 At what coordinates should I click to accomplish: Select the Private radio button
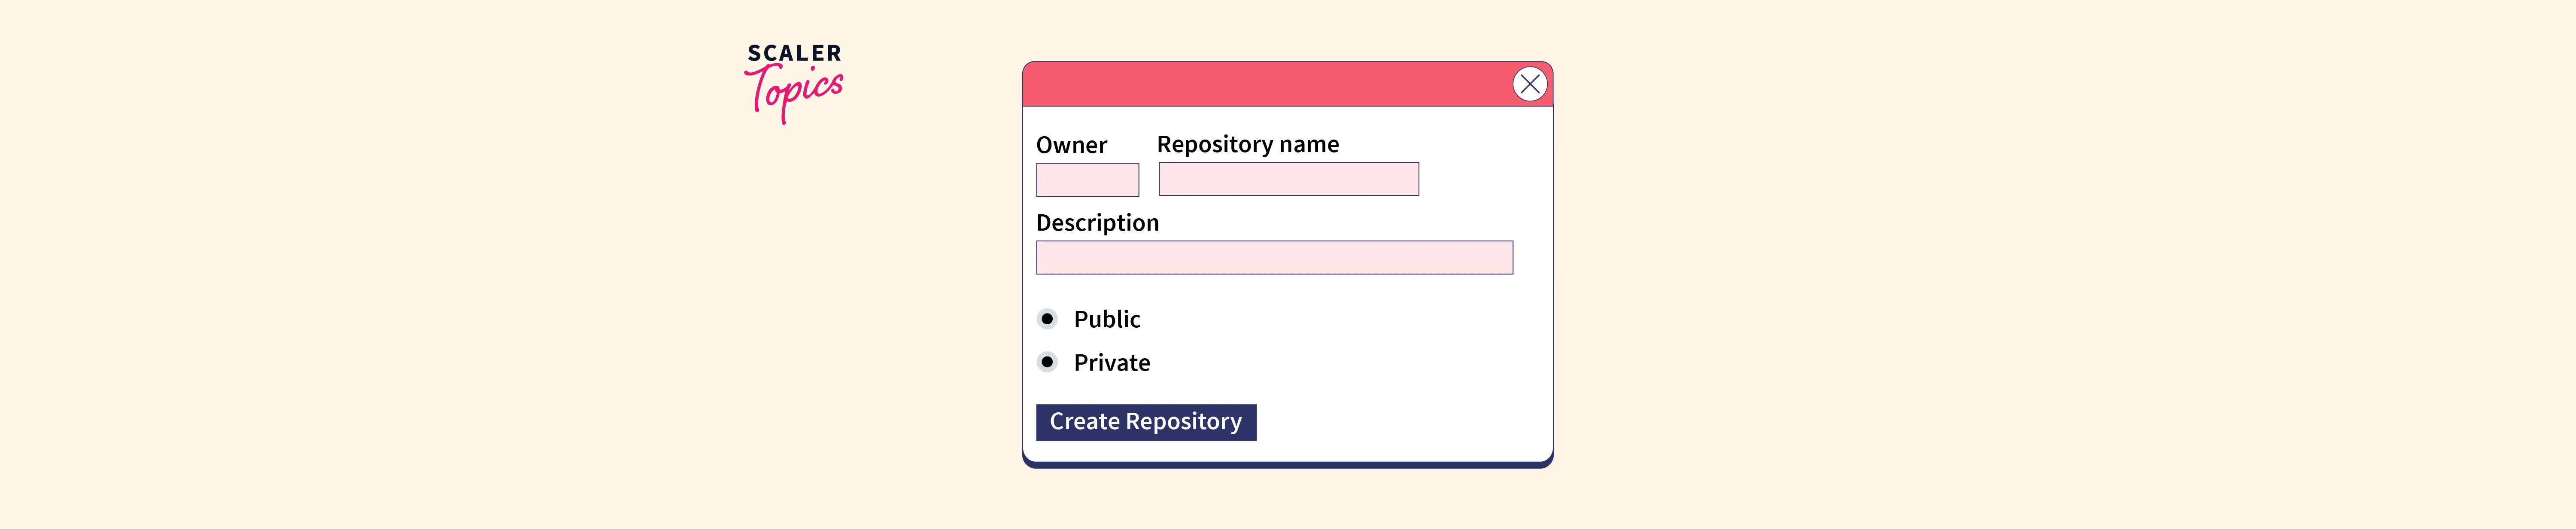[1047, 362]
